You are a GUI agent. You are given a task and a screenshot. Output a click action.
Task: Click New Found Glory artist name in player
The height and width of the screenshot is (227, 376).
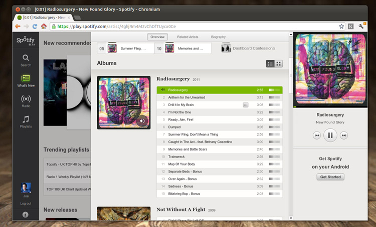(x=330, y=122)
